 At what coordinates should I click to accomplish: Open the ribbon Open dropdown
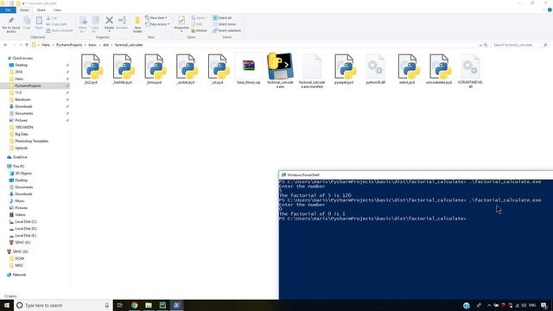coord(199,17)
